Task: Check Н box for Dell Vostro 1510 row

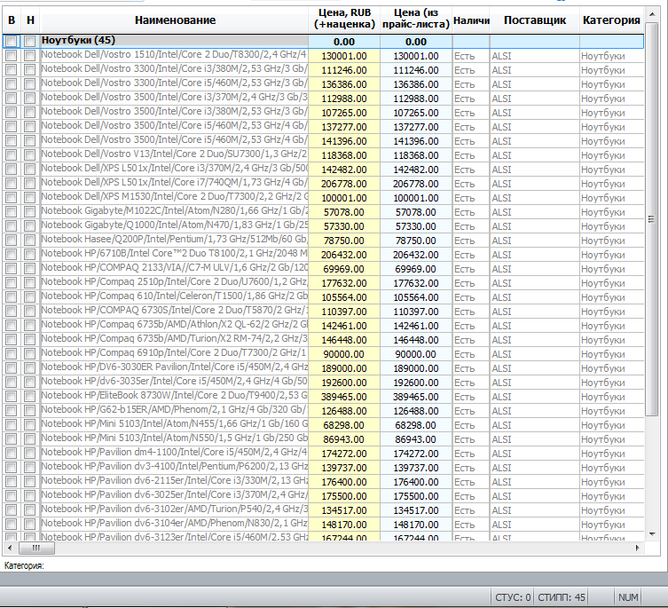Action: [30, 56]
